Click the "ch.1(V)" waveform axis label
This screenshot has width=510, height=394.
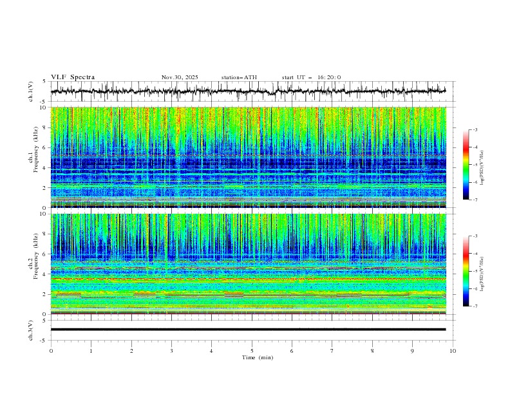(x=31, y=91)
